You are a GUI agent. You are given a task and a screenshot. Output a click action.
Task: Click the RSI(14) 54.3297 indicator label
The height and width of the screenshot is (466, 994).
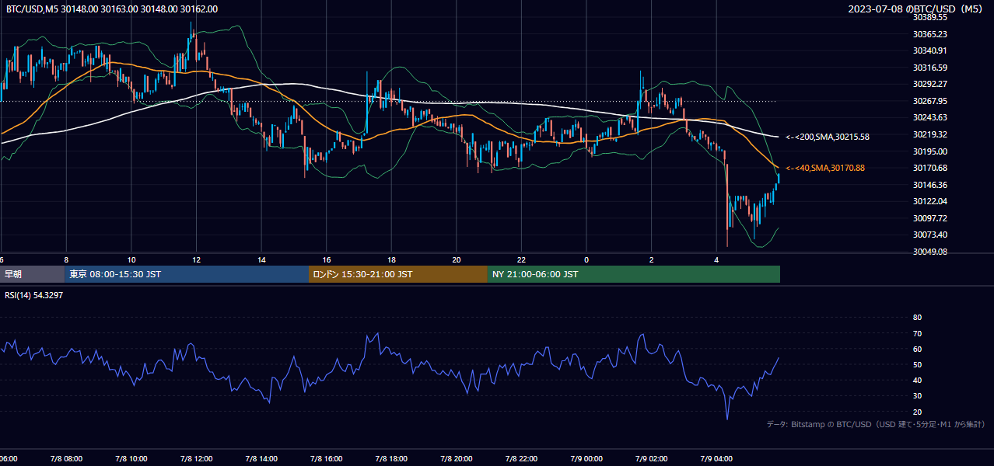click(34, 295)
